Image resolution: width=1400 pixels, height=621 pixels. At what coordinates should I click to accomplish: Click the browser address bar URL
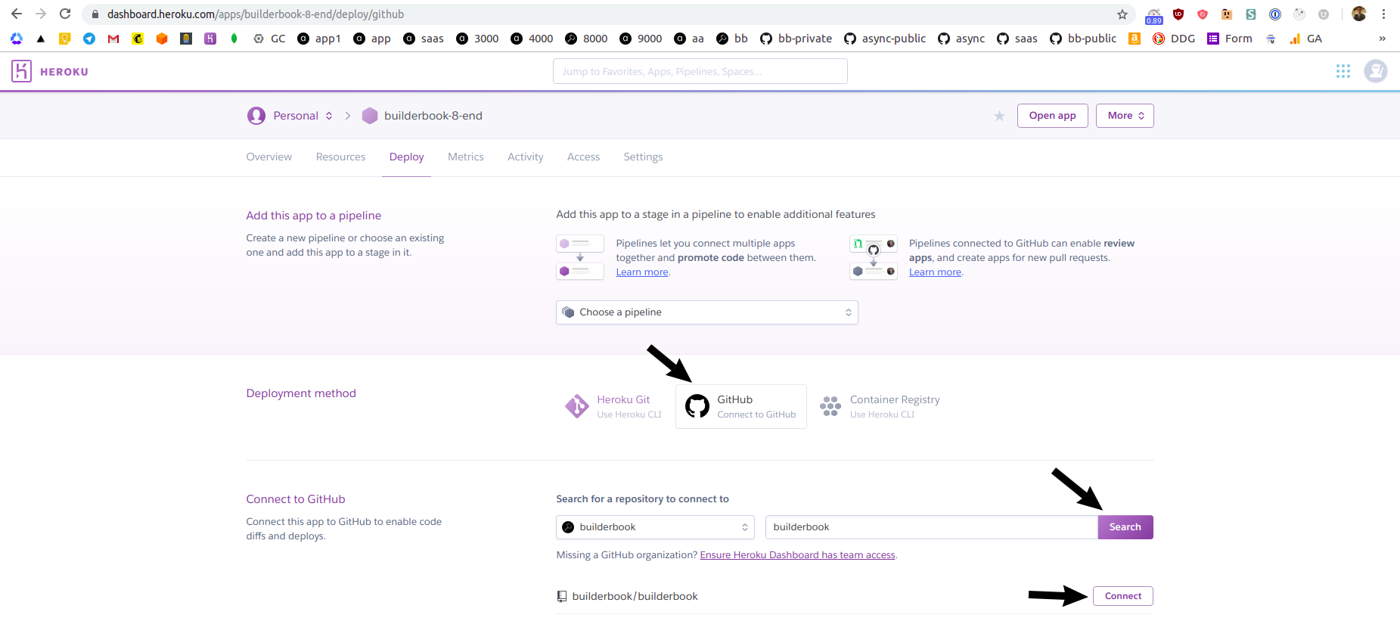point(256,14)
